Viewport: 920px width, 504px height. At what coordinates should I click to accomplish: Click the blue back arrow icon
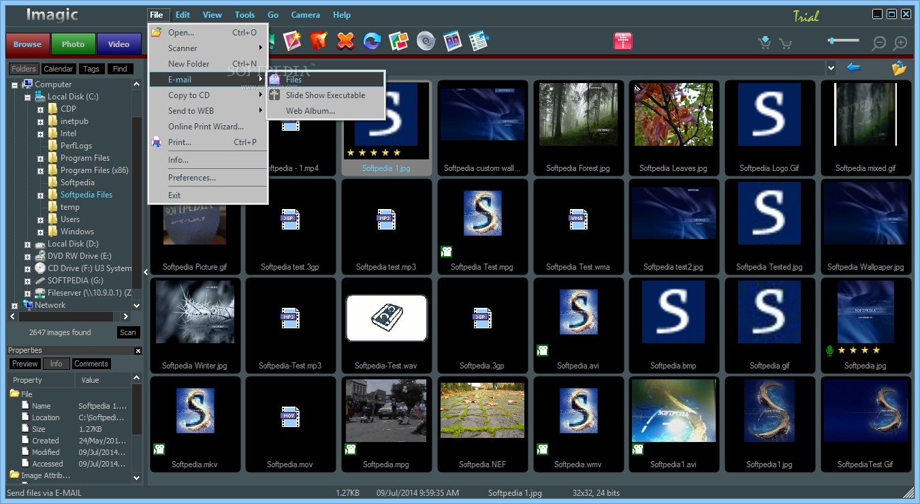pos(853,67)
